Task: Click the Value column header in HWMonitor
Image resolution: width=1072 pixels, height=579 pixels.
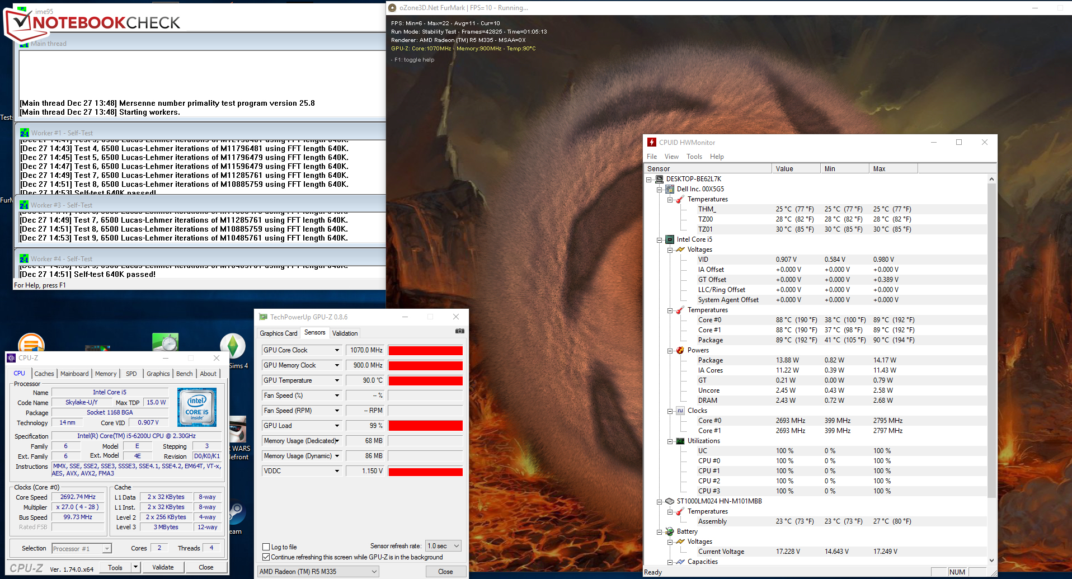Action: click(x=796, y=169)
